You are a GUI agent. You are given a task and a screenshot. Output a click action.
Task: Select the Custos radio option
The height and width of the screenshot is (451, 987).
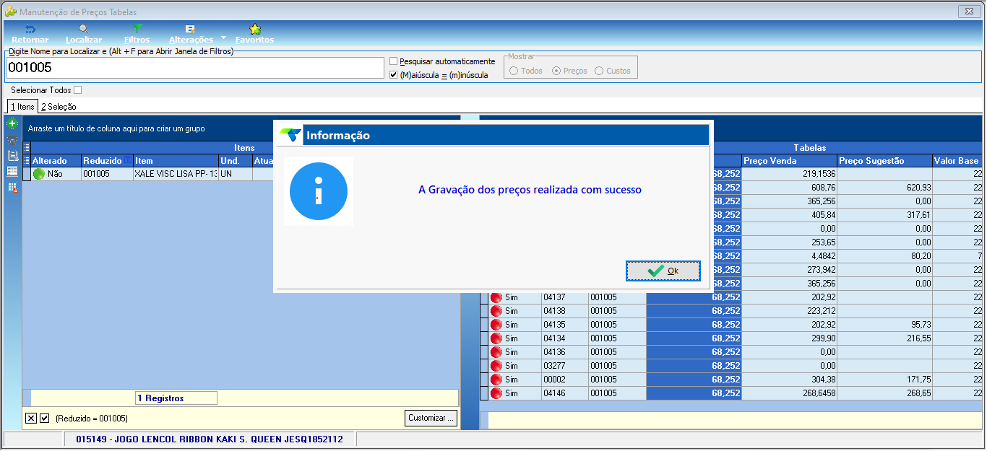(599, 71)
